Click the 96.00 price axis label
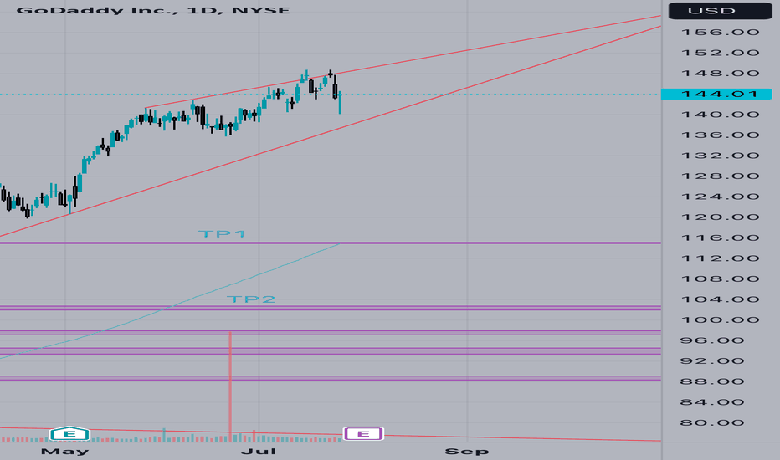The height and width of the screenshot is (460, 780). point(712,340)
